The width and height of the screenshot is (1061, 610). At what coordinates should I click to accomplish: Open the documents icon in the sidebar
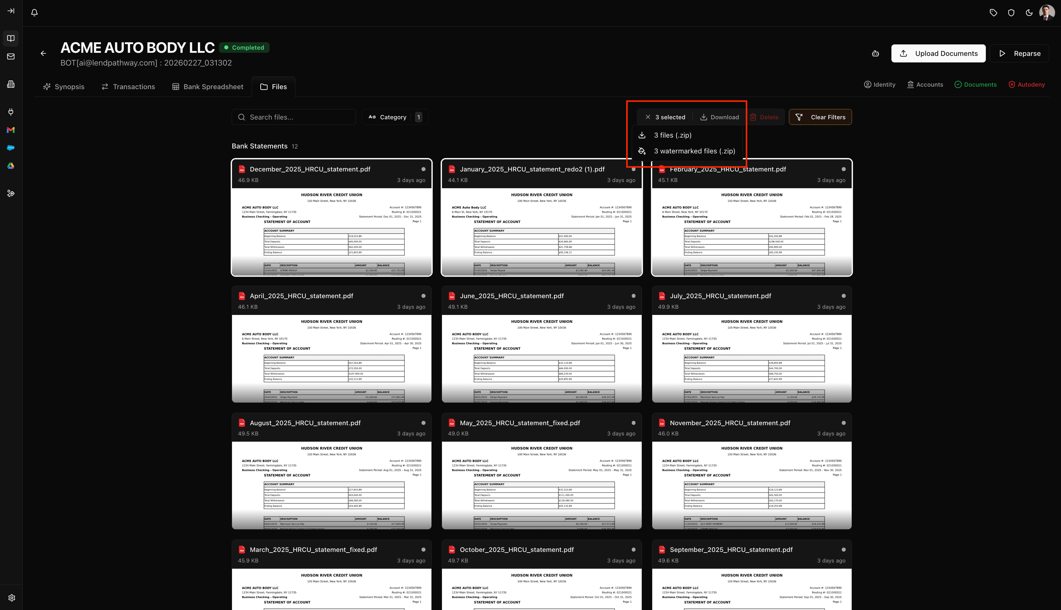tap(11, 84)
